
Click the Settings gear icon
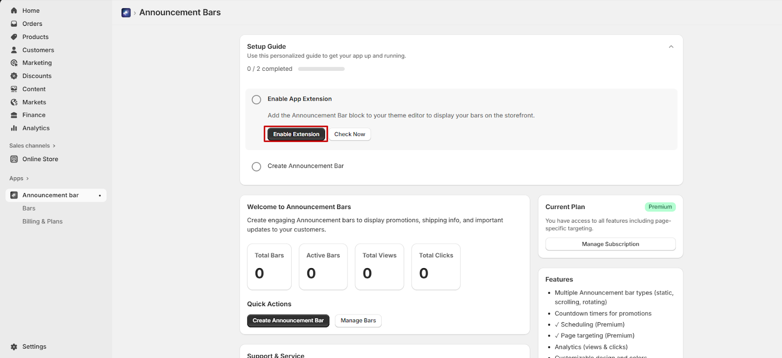coord(14,346)
